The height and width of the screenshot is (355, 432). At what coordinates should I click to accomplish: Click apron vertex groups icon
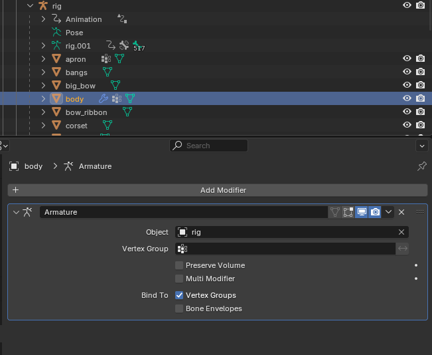(106, 59)
